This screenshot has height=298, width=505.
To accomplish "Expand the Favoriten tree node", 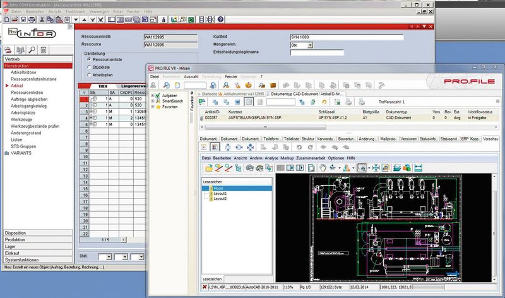I will (x=152, y=106).
